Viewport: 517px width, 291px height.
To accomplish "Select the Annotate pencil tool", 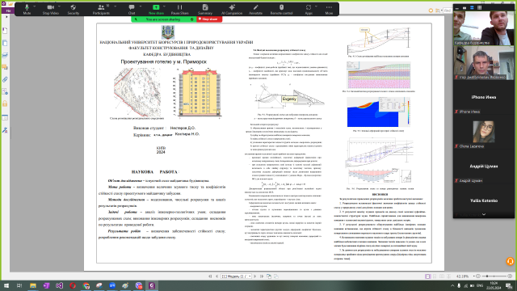I will 255,9.
